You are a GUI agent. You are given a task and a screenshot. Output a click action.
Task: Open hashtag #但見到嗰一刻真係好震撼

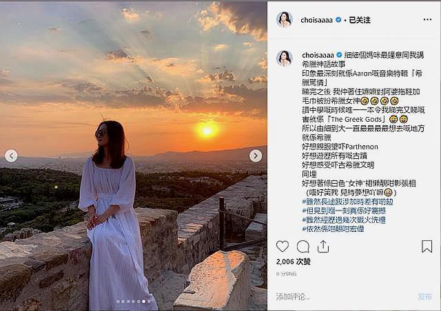(344, 211)
